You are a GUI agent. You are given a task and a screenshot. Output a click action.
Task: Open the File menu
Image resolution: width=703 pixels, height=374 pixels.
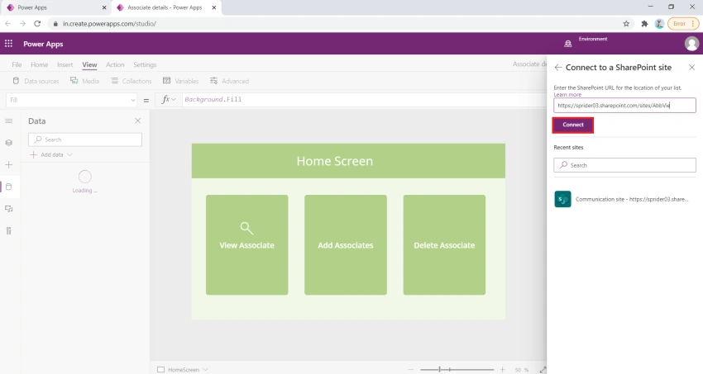tap(17, 64)
